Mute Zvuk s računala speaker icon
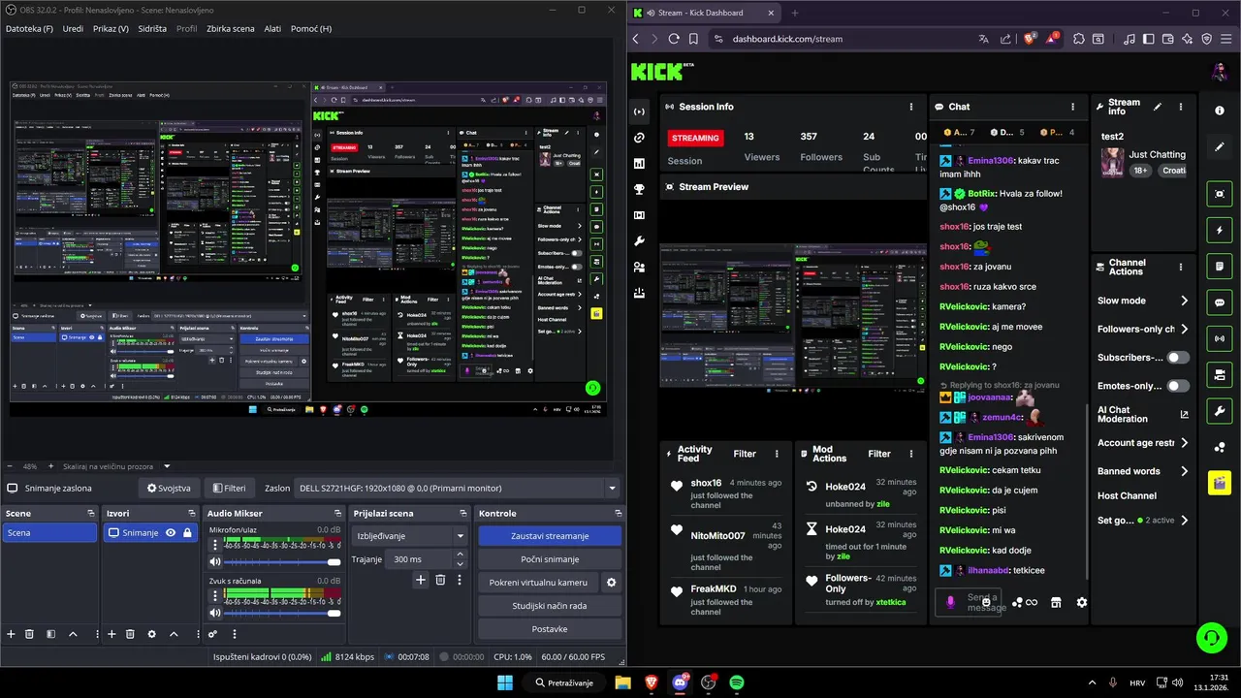Image resolution: width=1241 pixels, height=698 pixels. point(215,613)
